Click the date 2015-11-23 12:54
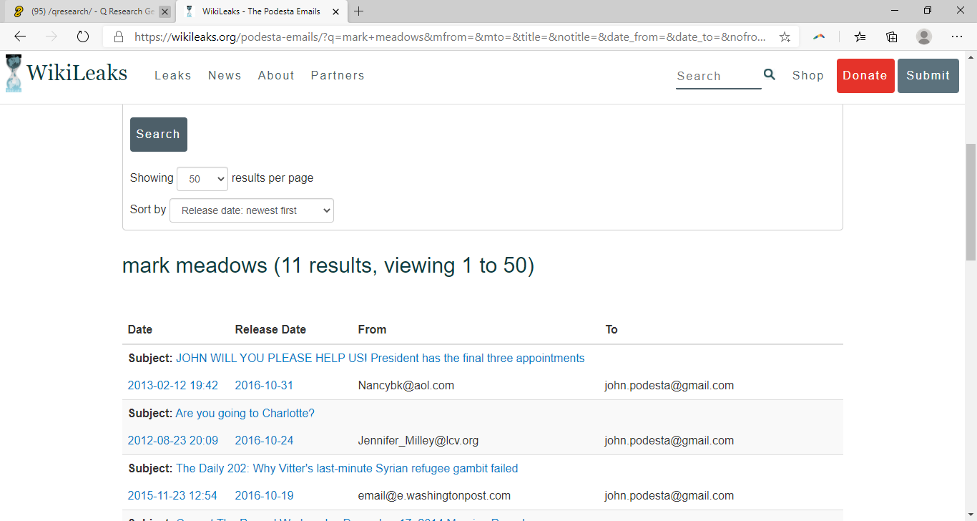Image resolution: width=977 pixels, height=521 pixels. tap(172, 495)
